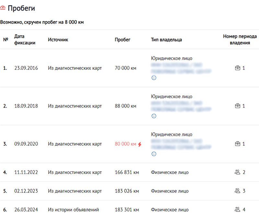Click briefcase icon in the 23.09.2016 row
The image size is (259, 218).
pyautogui.click(x=238, y=68)
